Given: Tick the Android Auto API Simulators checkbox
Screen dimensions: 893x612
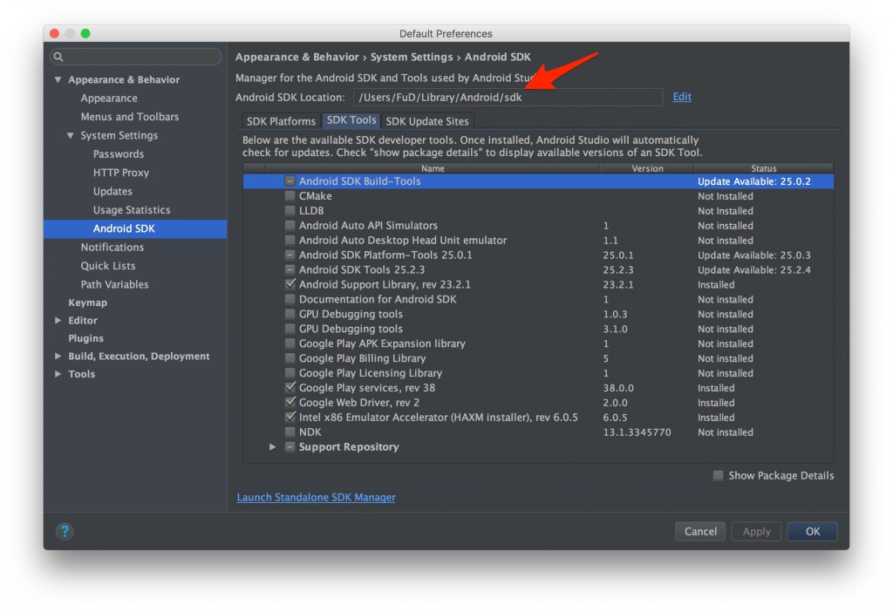Looking at the screenshot, I should 290,226.
